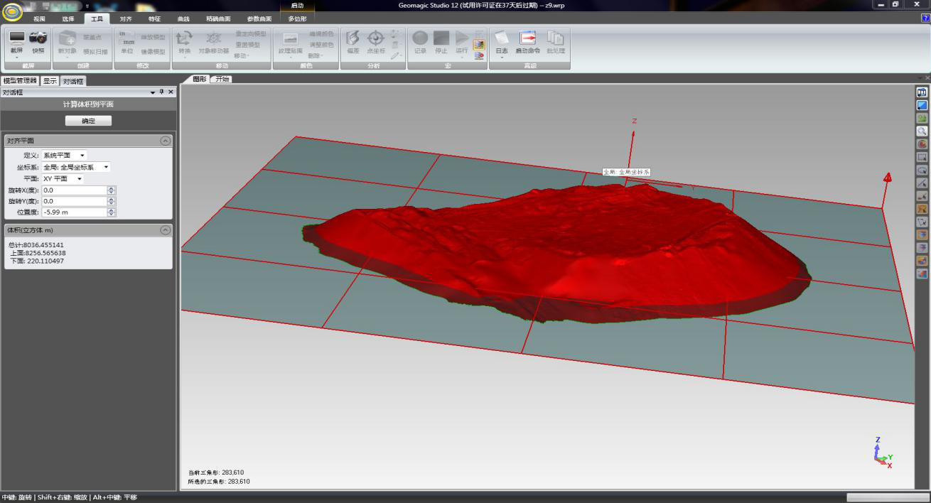Click the 确定 confirm button
This screenshot has width=931, height=503.
[x=88, y=121]
